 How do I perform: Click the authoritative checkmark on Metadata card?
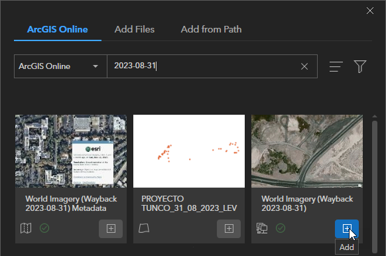44,228
